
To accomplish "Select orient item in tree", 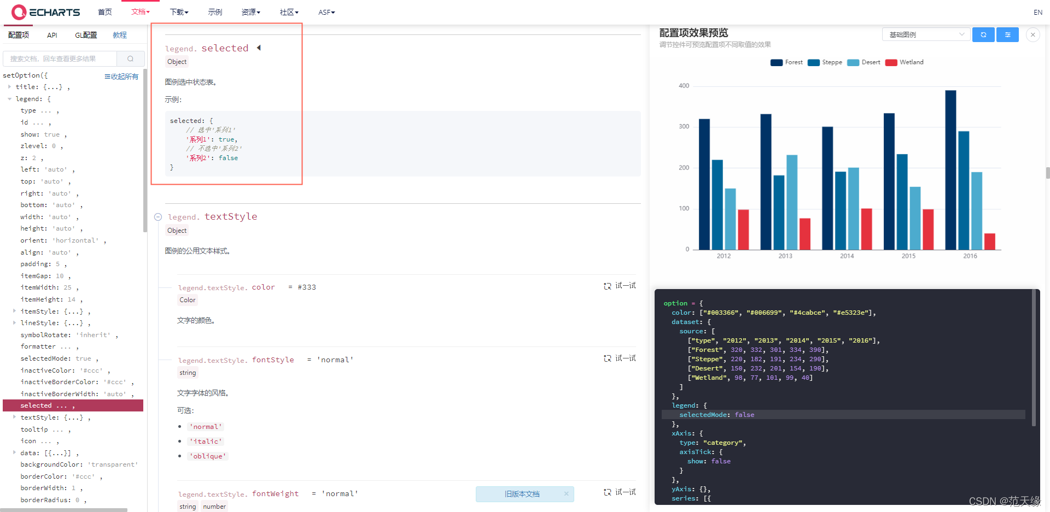I will click(x=63, y=240).
